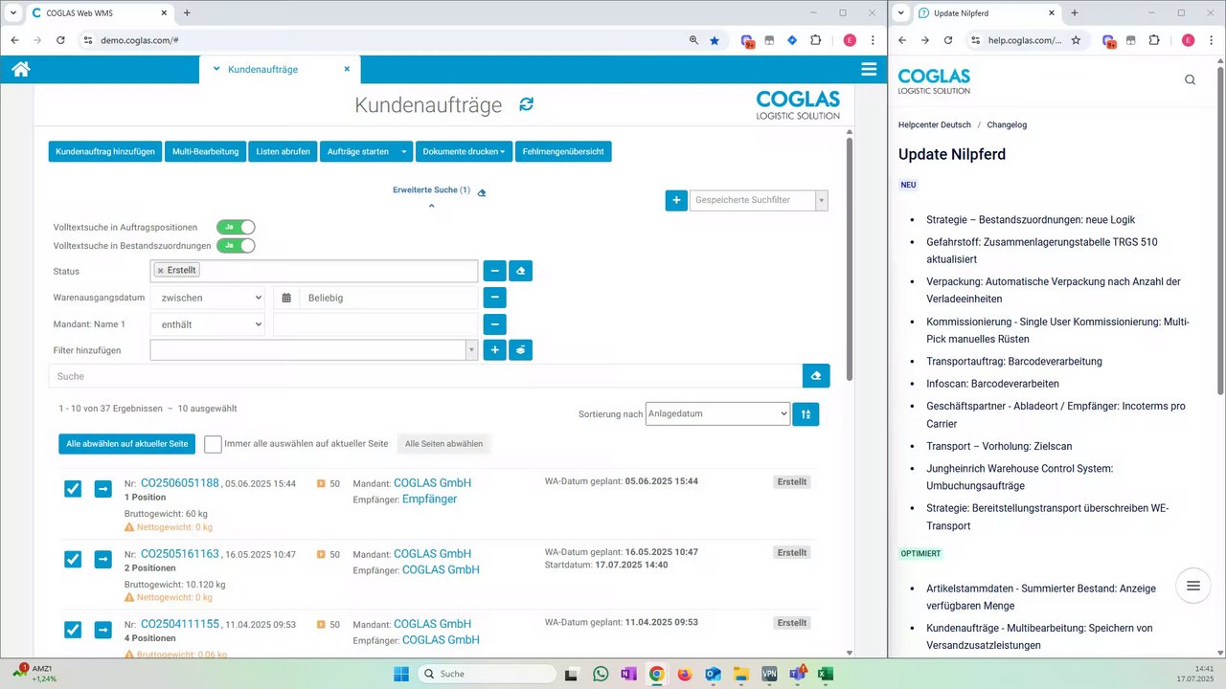Add a saved search filter with plus

(x=676, y=200)
